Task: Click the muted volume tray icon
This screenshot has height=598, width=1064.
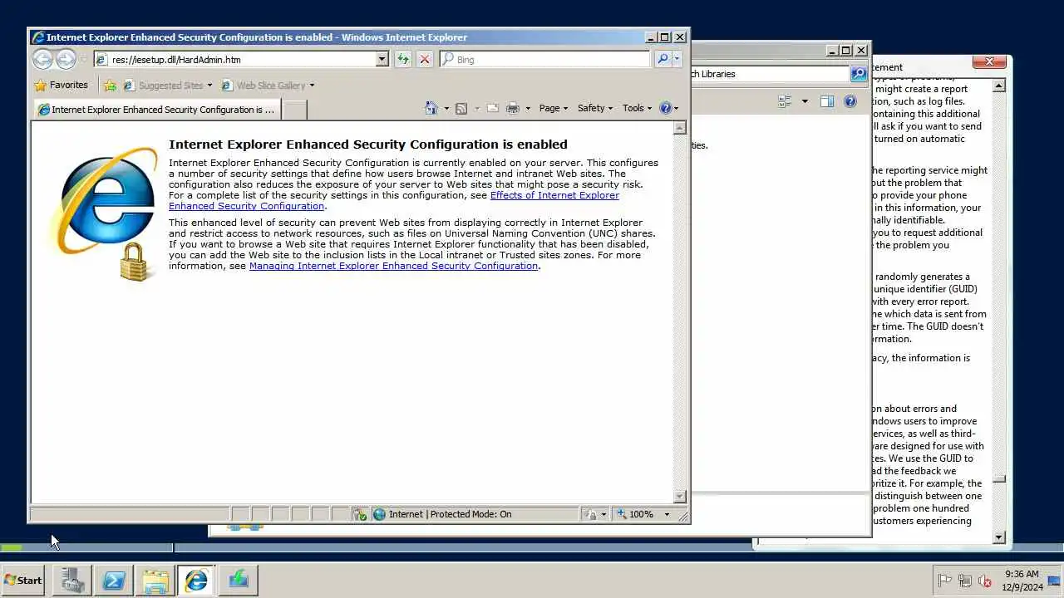Action: pyautogui.click(x=985, y=581)
